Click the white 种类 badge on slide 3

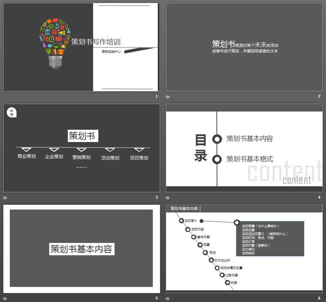coord(12,113)
